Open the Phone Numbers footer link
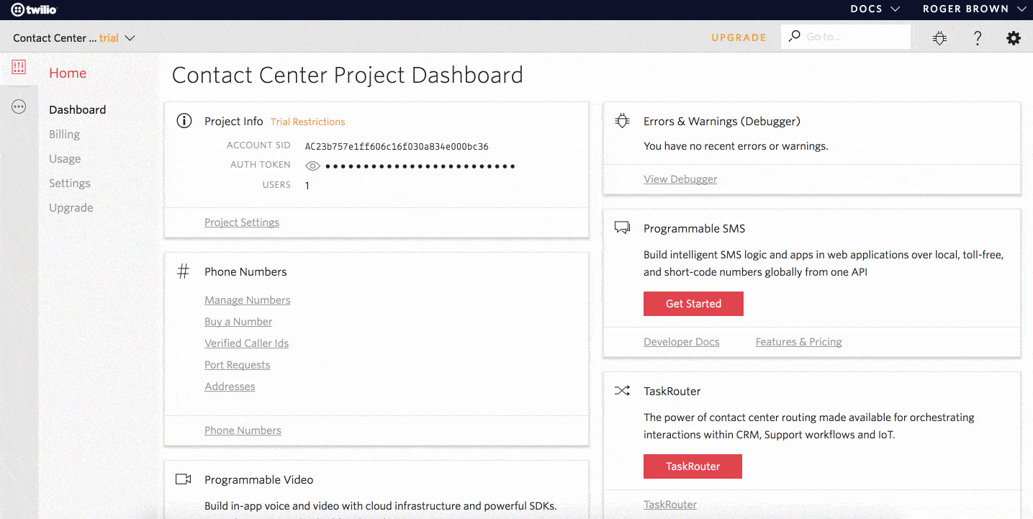 pyautogui.click(x=243, y=430)
